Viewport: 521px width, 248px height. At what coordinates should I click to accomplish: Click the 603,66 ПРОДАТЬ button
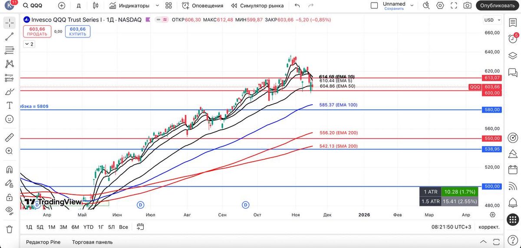coord(37,31)
